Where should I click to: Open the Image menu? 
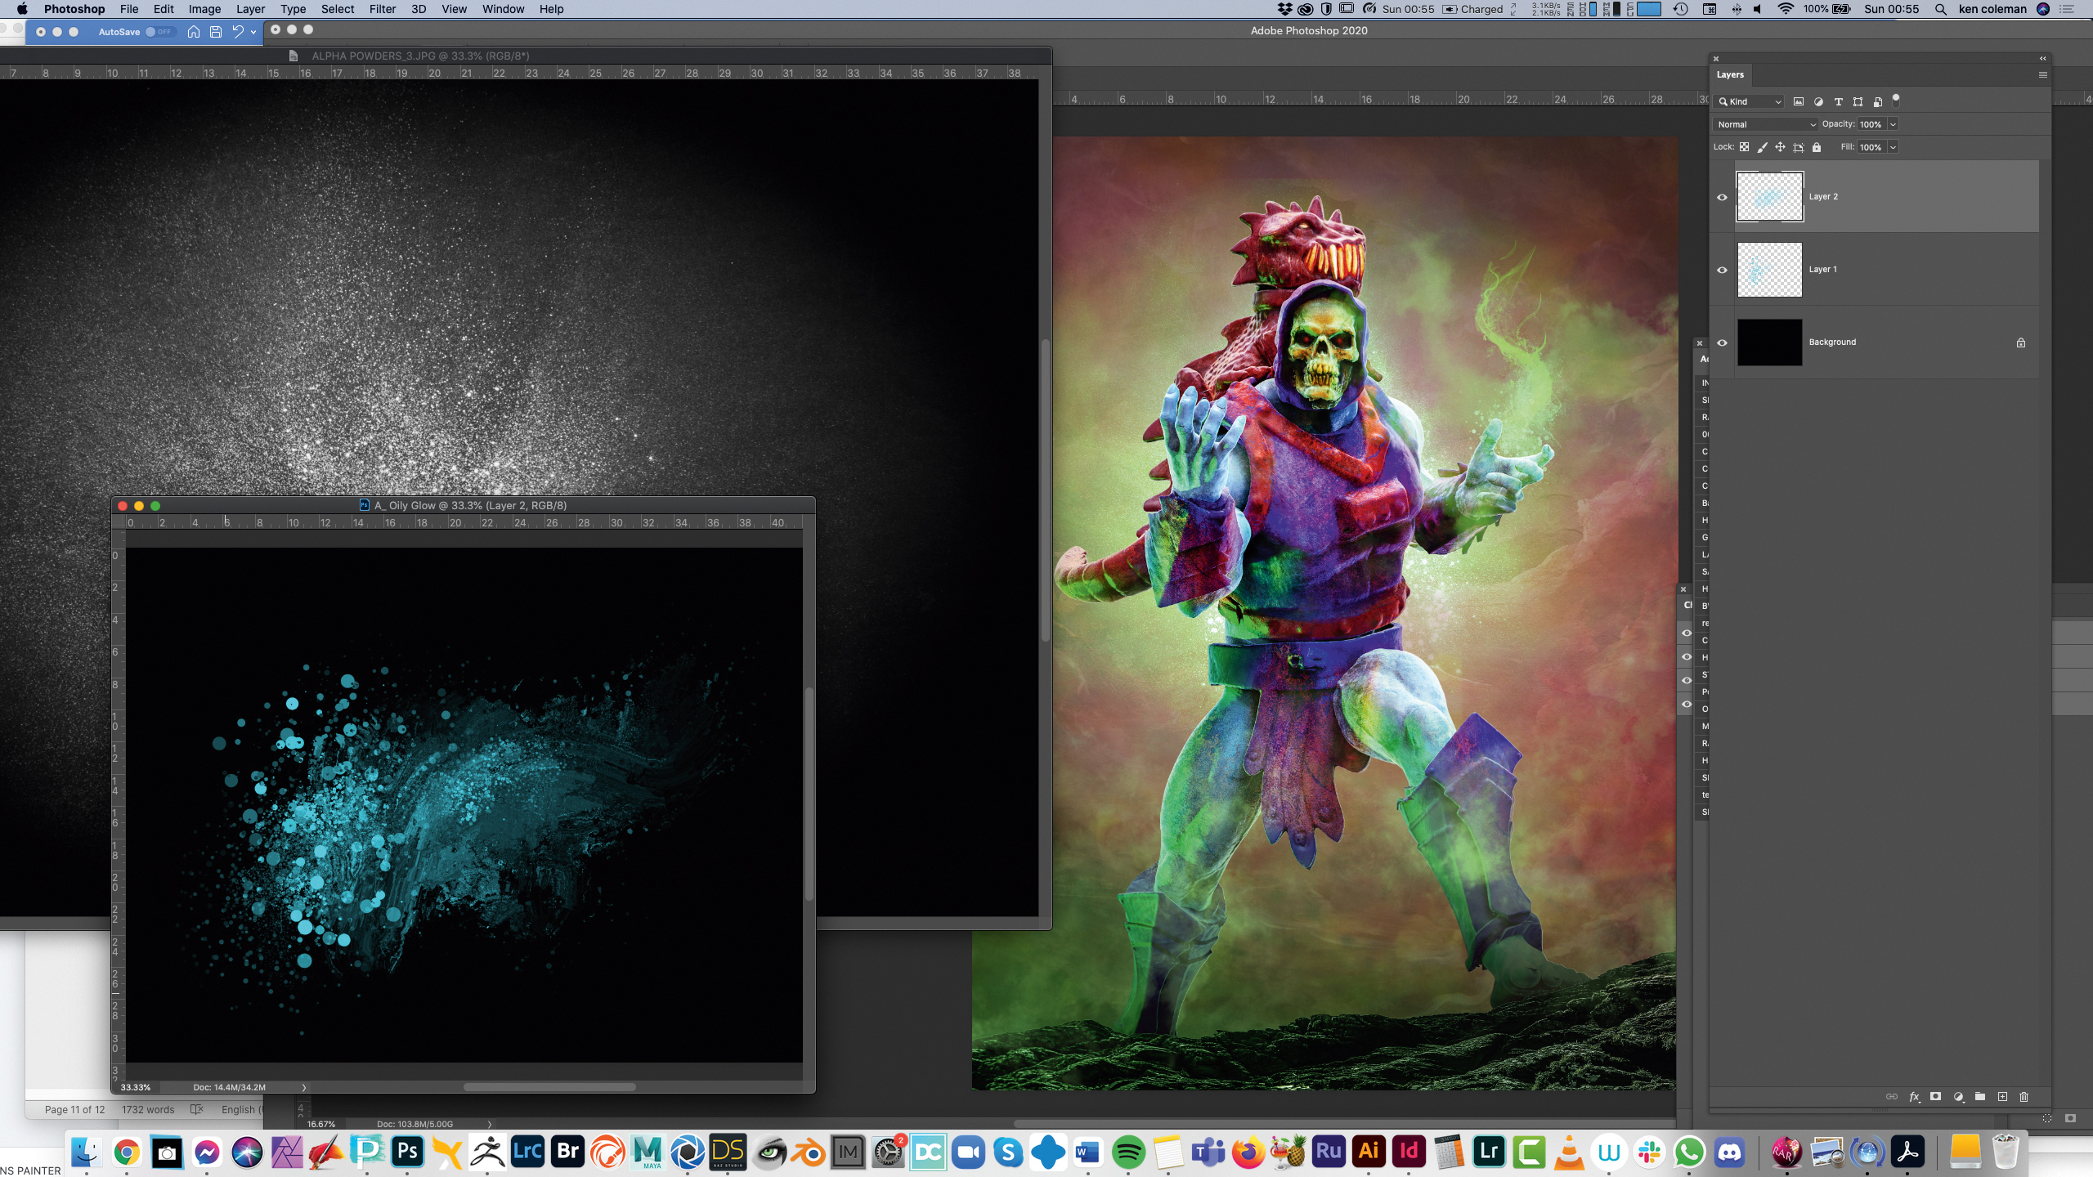(205, 9)
